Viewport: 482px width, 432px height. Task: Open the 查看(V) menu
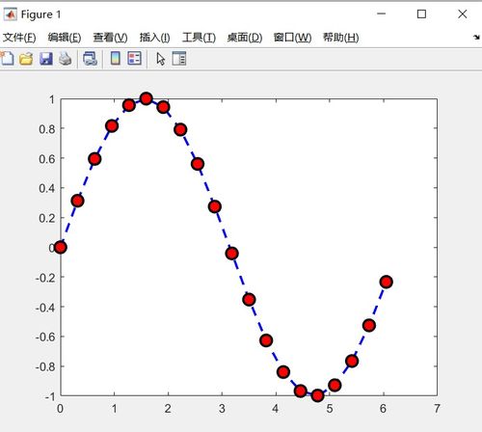pos(110,38)
